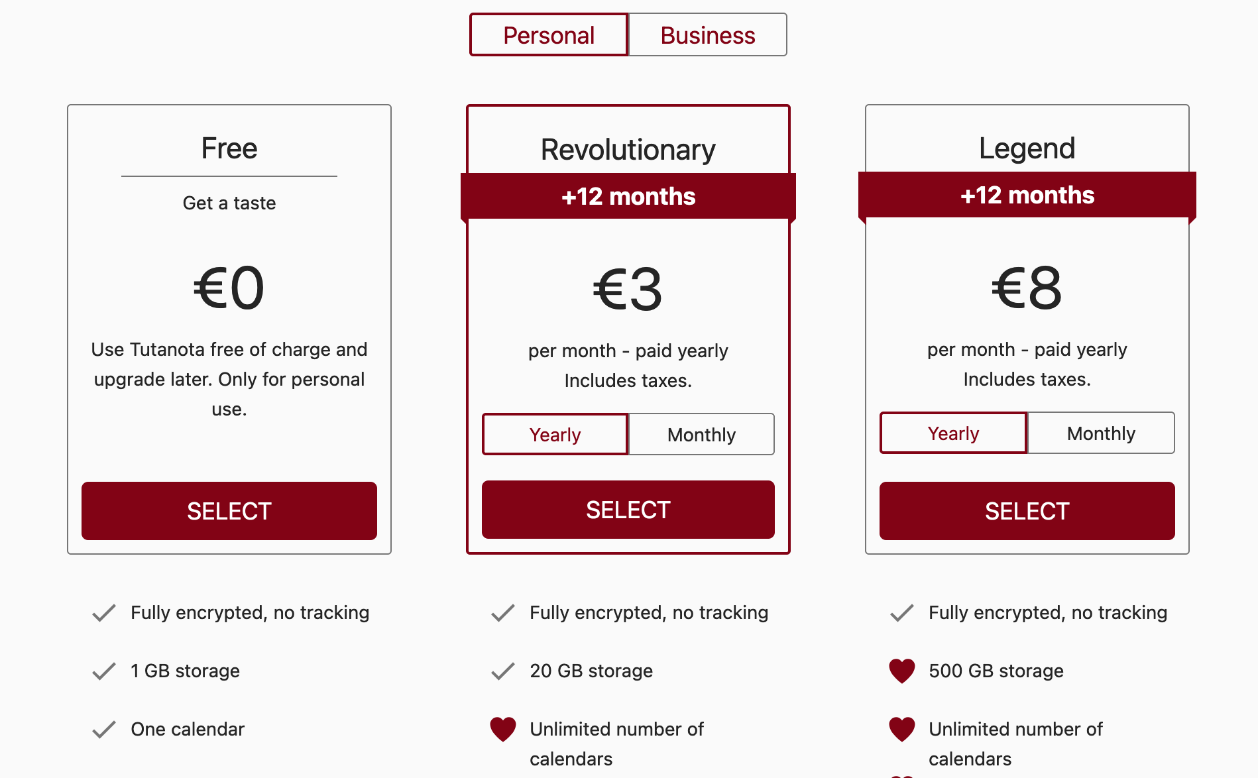Click heart icon next to Revolutionary unlimited calendars
Image resolution: width=1258 pixels, height=778 pixels.
coord(502,729)
